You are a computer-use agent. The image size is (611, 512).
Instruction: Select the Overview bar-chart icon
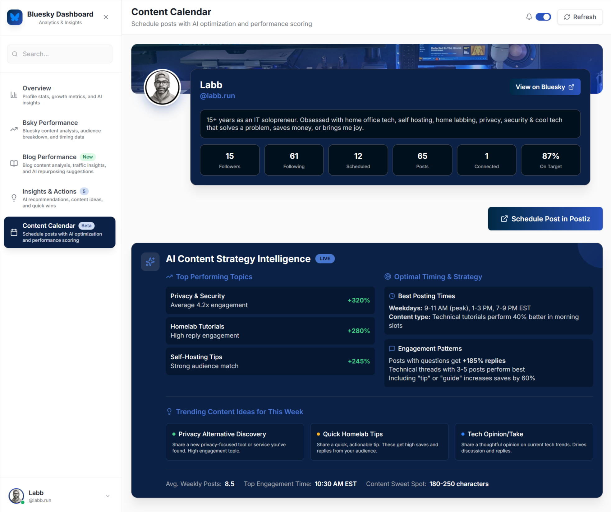click(14, 95)
